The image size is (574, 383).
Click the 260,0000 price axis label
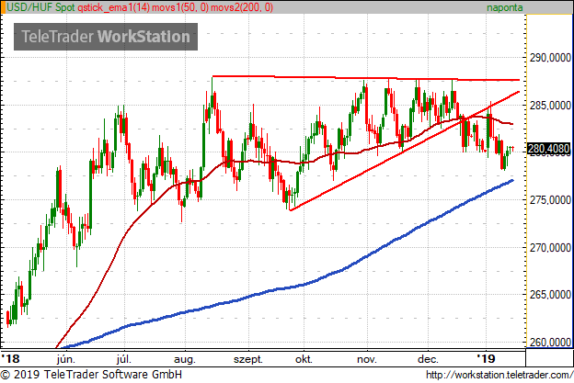tap(550, 342)
